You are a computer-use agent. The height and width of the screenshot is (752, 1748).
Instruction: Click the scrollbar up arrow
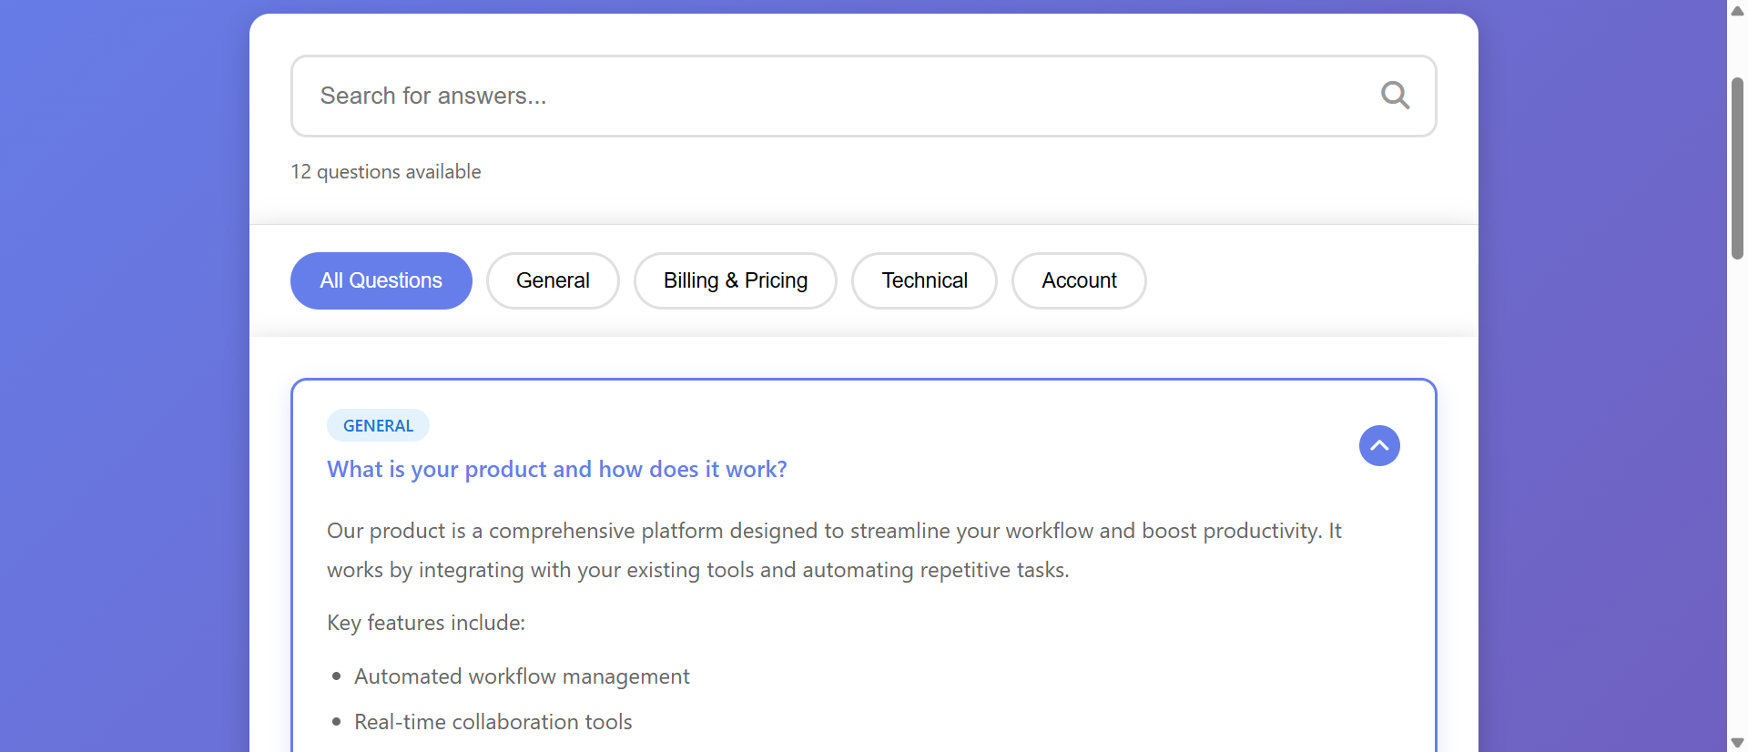1737,11
